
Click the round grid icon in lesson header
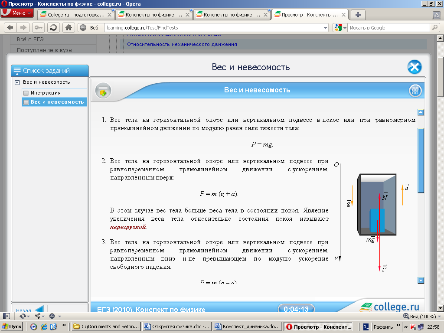click(415, 91)
